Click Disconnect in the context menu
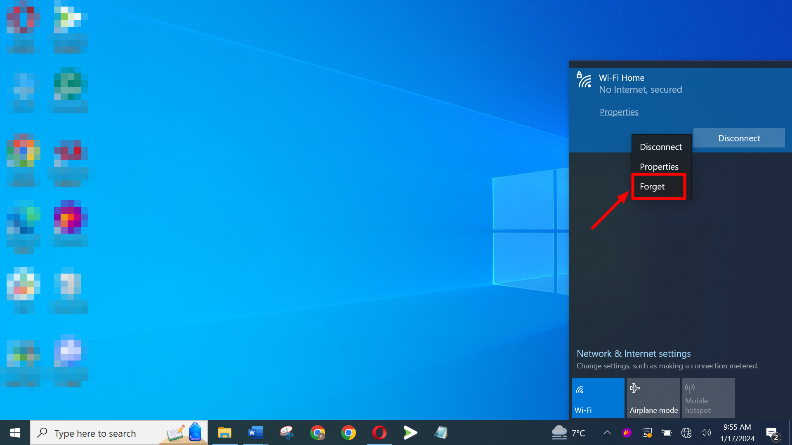Viewport: 792px width, 445px height. click(660, 147)
